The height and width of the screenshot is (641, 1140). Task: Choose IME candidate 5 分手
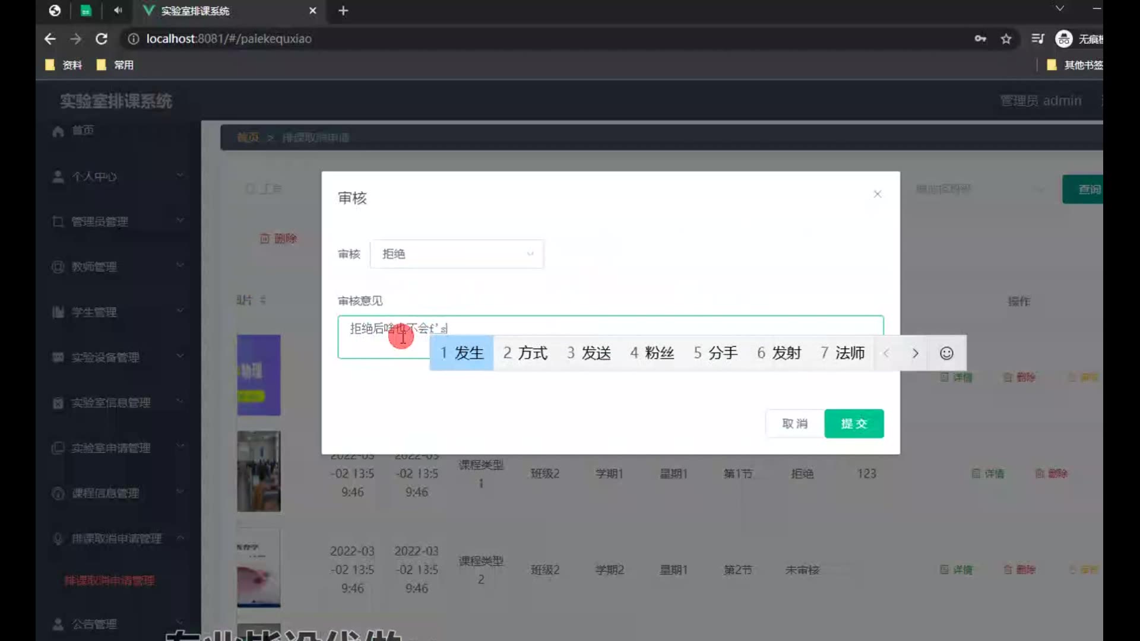click(716, 353)
